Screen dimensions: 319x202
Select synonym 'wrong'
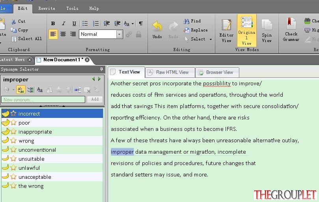[x=52, y=141]
